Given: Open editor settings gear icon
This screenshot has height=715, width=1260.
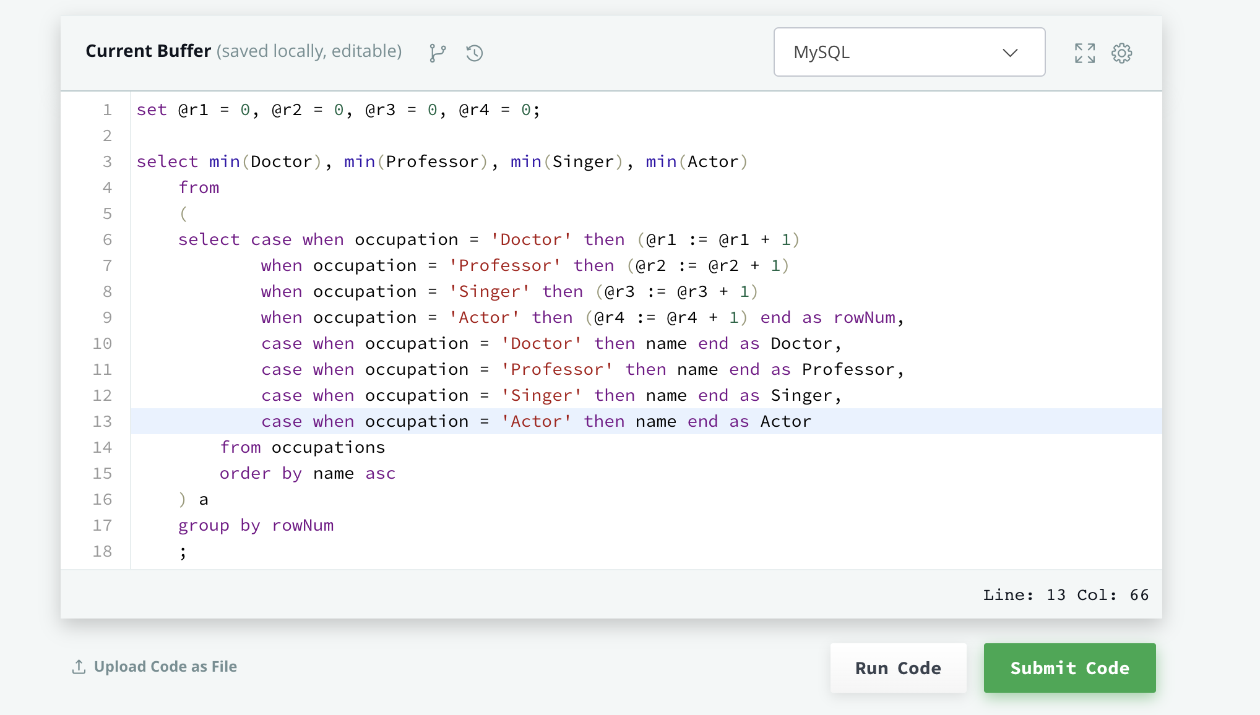Looking at the screenshot, I should (x=1121, y=53).
